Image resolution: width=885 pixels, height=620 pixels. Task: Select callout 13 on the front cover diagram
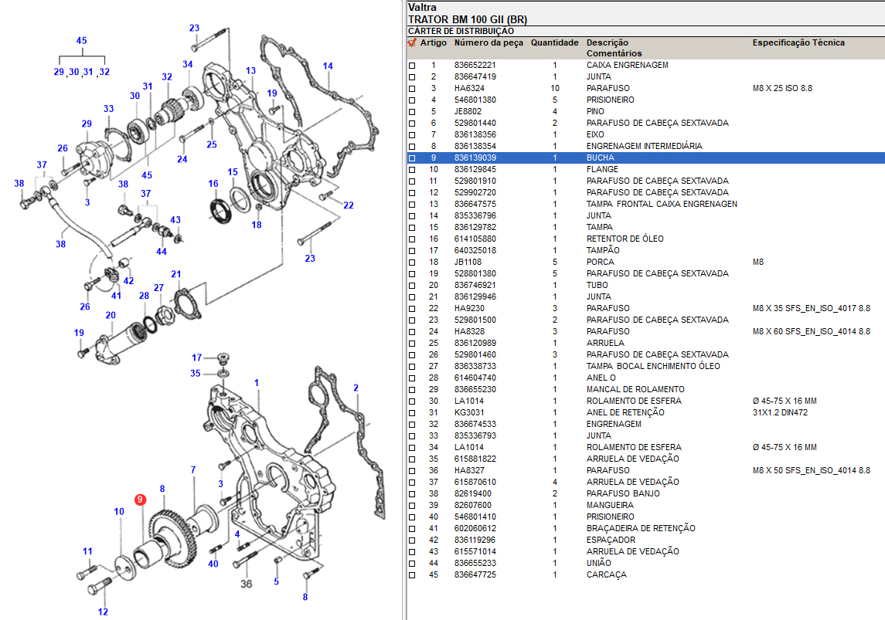(x=250, y=71)
